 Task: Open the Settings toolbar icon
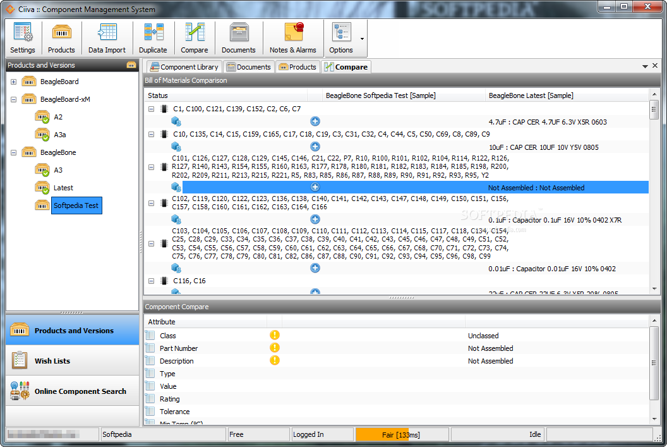point(23,38)
